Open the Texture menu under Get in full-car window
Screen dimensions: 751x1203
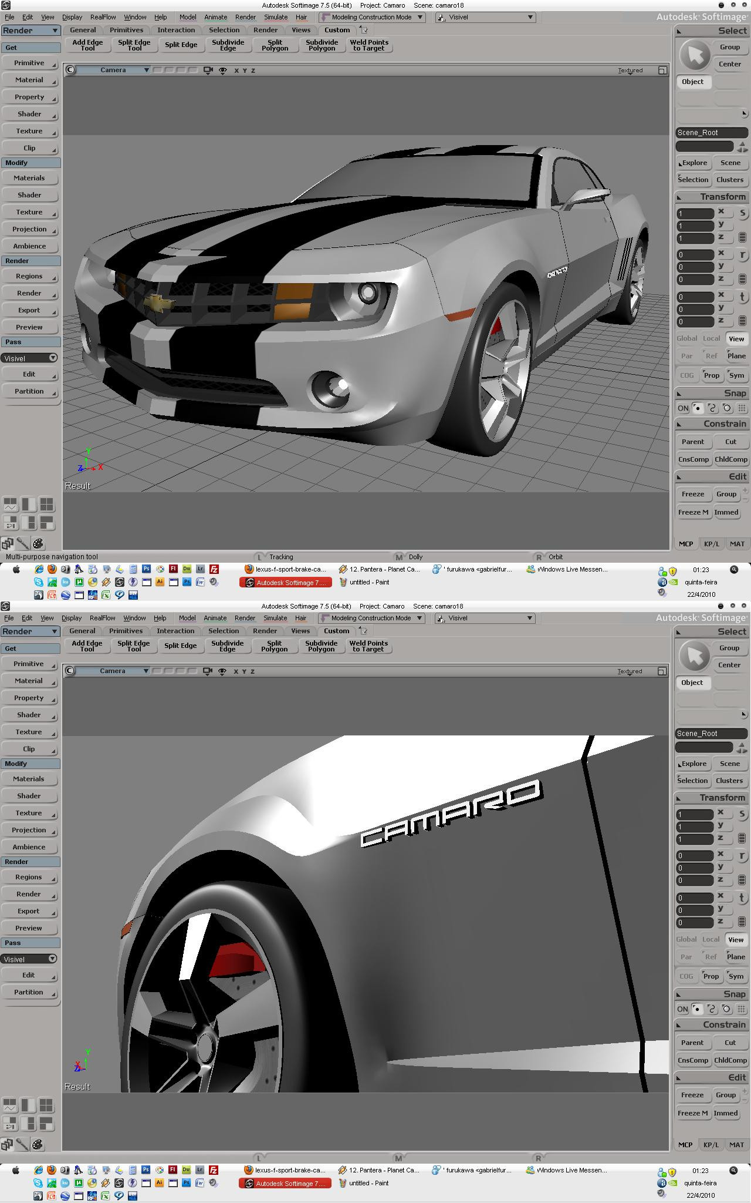pyautogui.click(x=29, y=131)
